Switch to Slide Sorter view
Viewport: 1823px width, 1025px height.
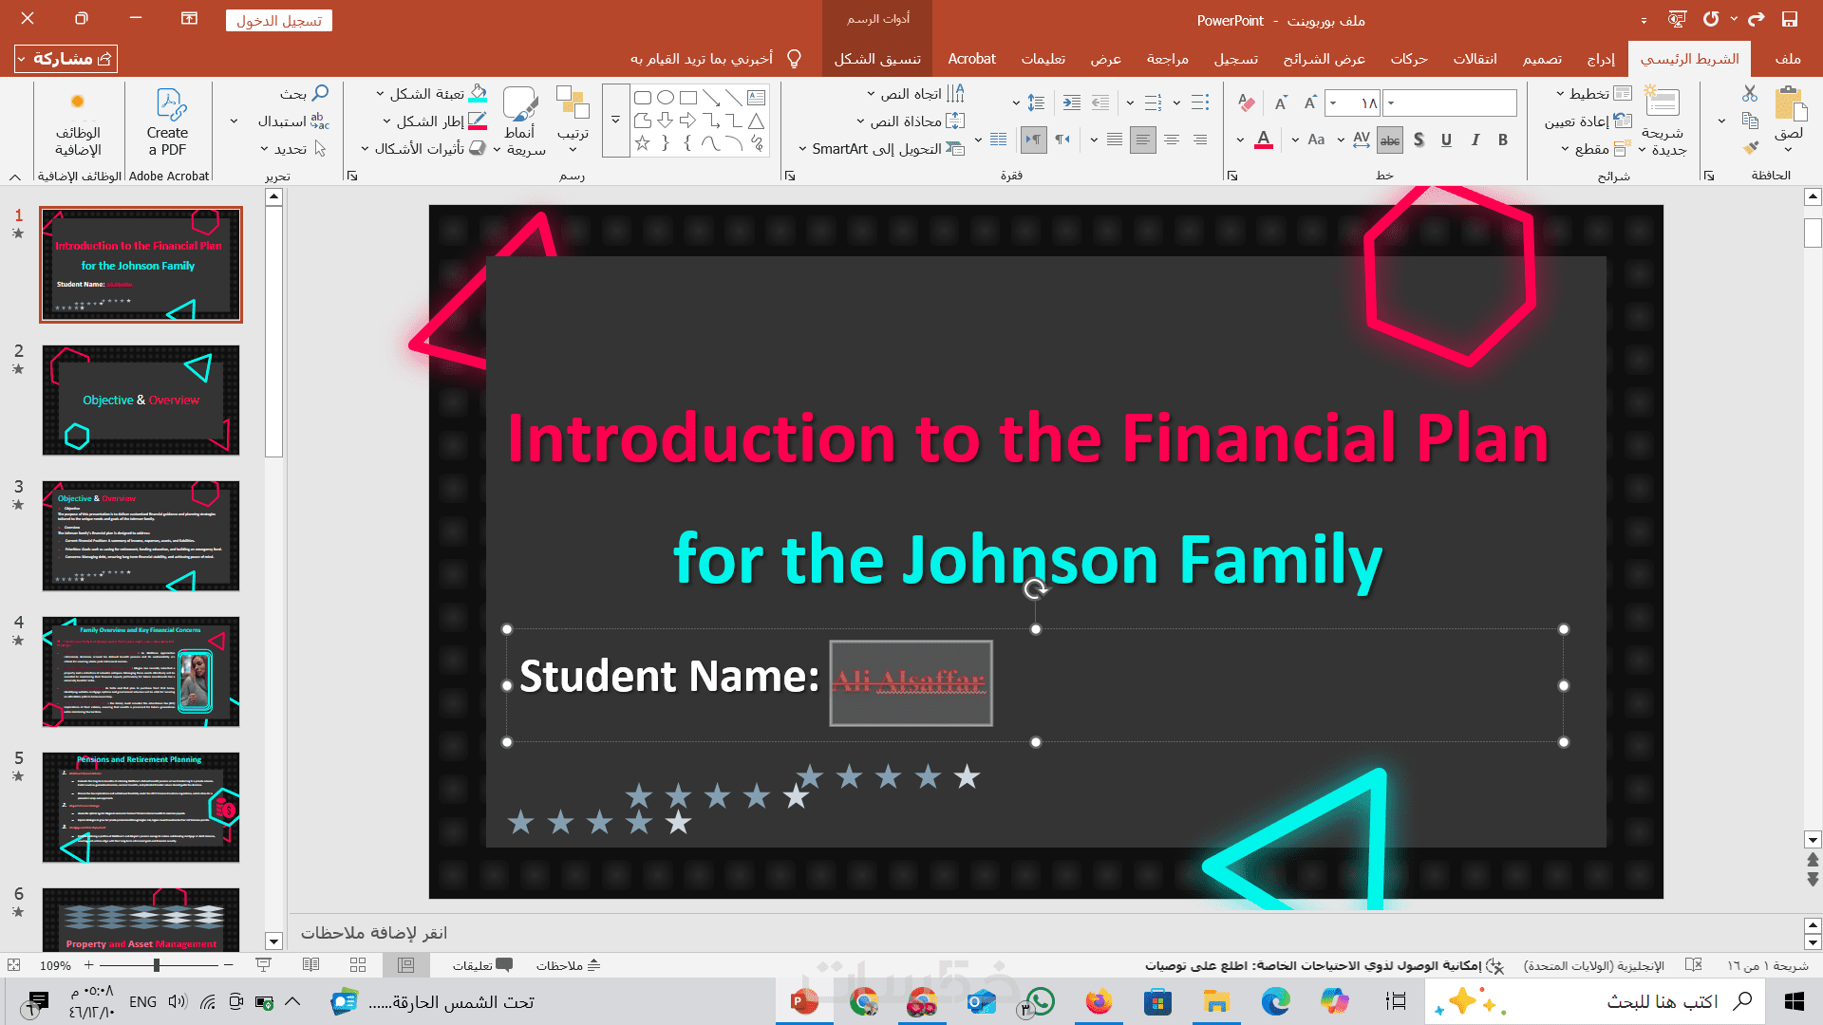[358, 965]
